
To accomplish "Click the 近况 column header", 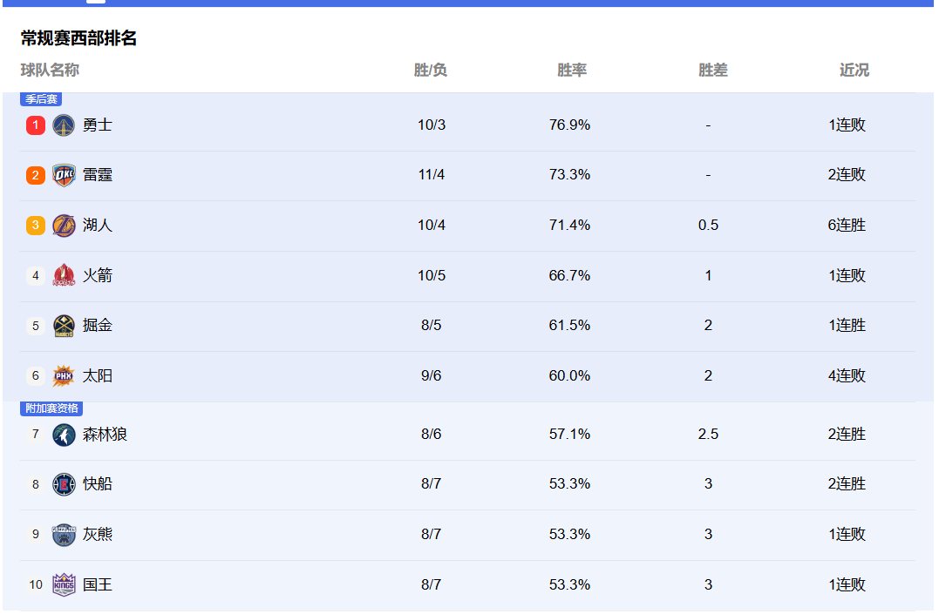I will [854, 71].
